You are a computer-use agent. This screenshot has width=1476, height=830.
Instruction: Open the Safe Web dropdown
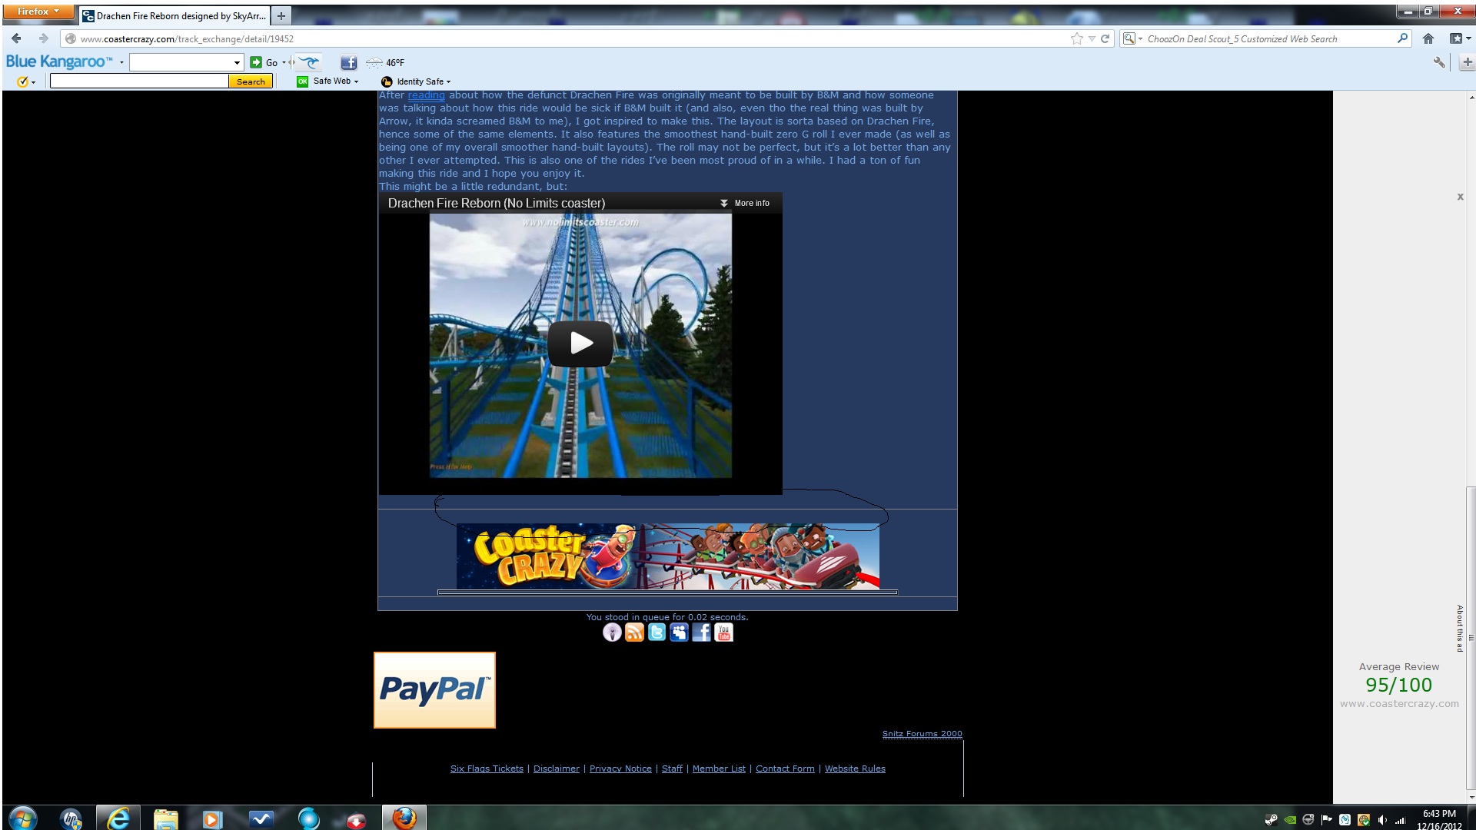[328, 81]
